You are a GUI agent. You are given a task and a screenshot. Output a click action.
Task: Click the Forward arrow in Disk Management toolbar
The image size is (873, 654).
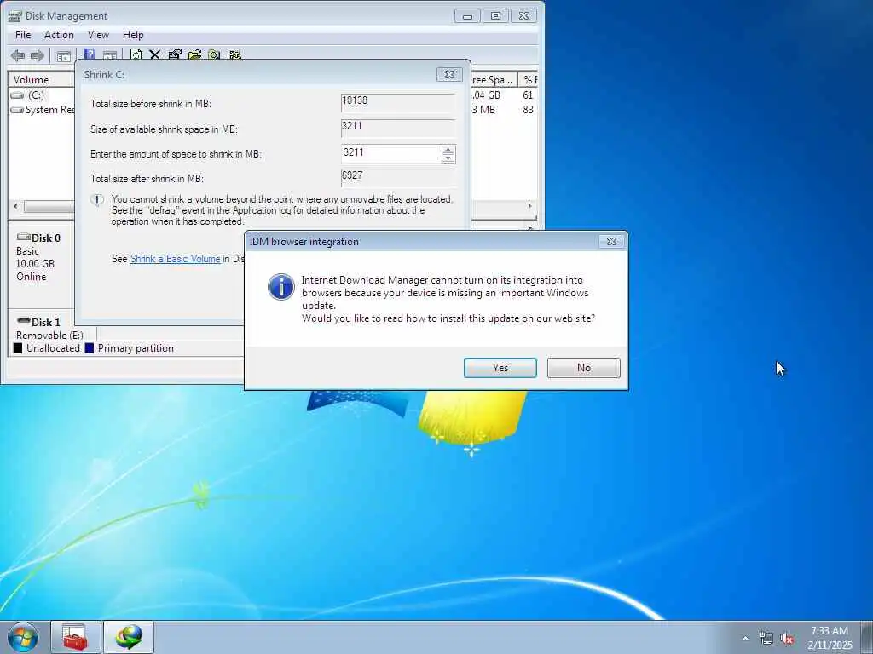38,55
